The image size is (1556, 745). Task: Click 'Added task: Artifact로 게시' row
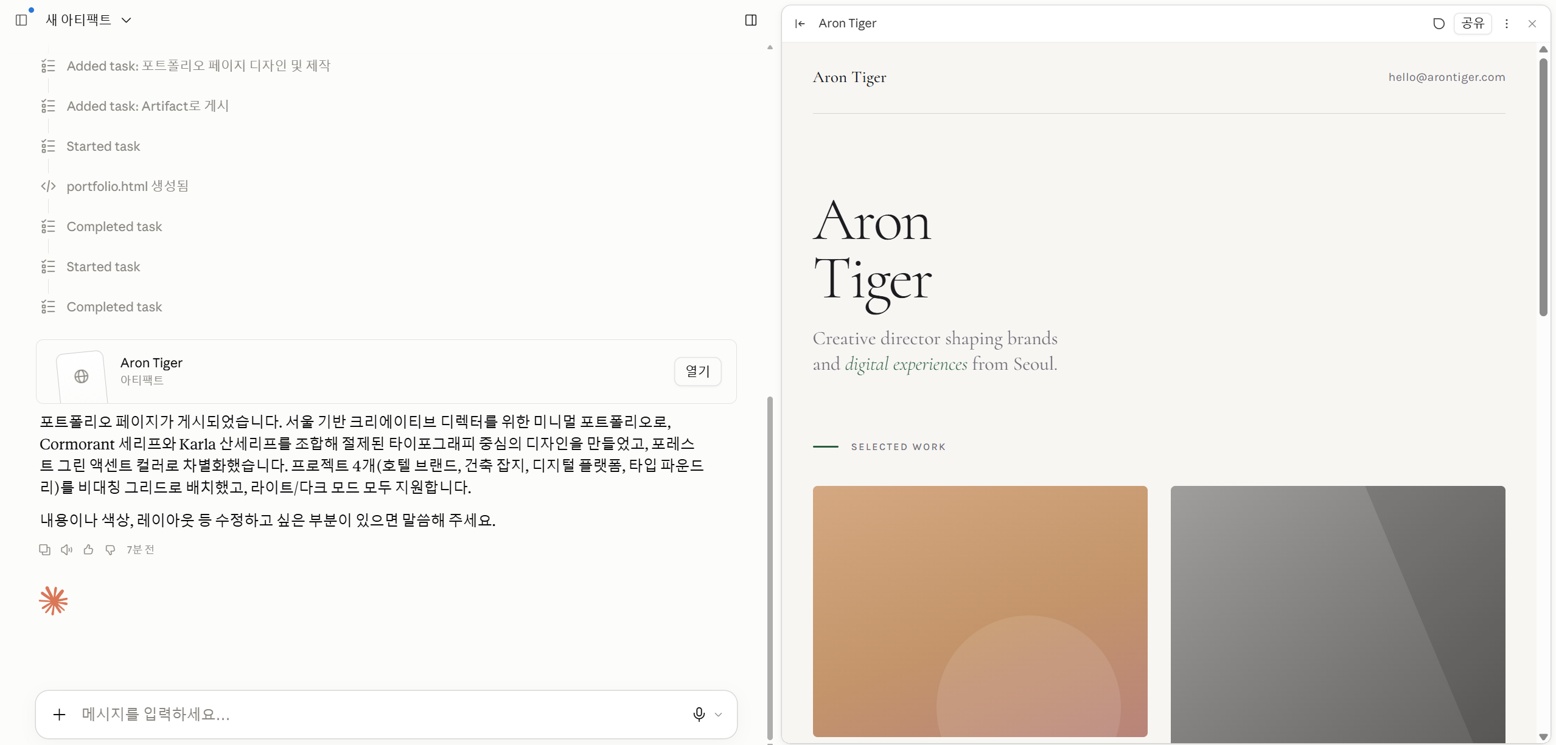point(147,106)
